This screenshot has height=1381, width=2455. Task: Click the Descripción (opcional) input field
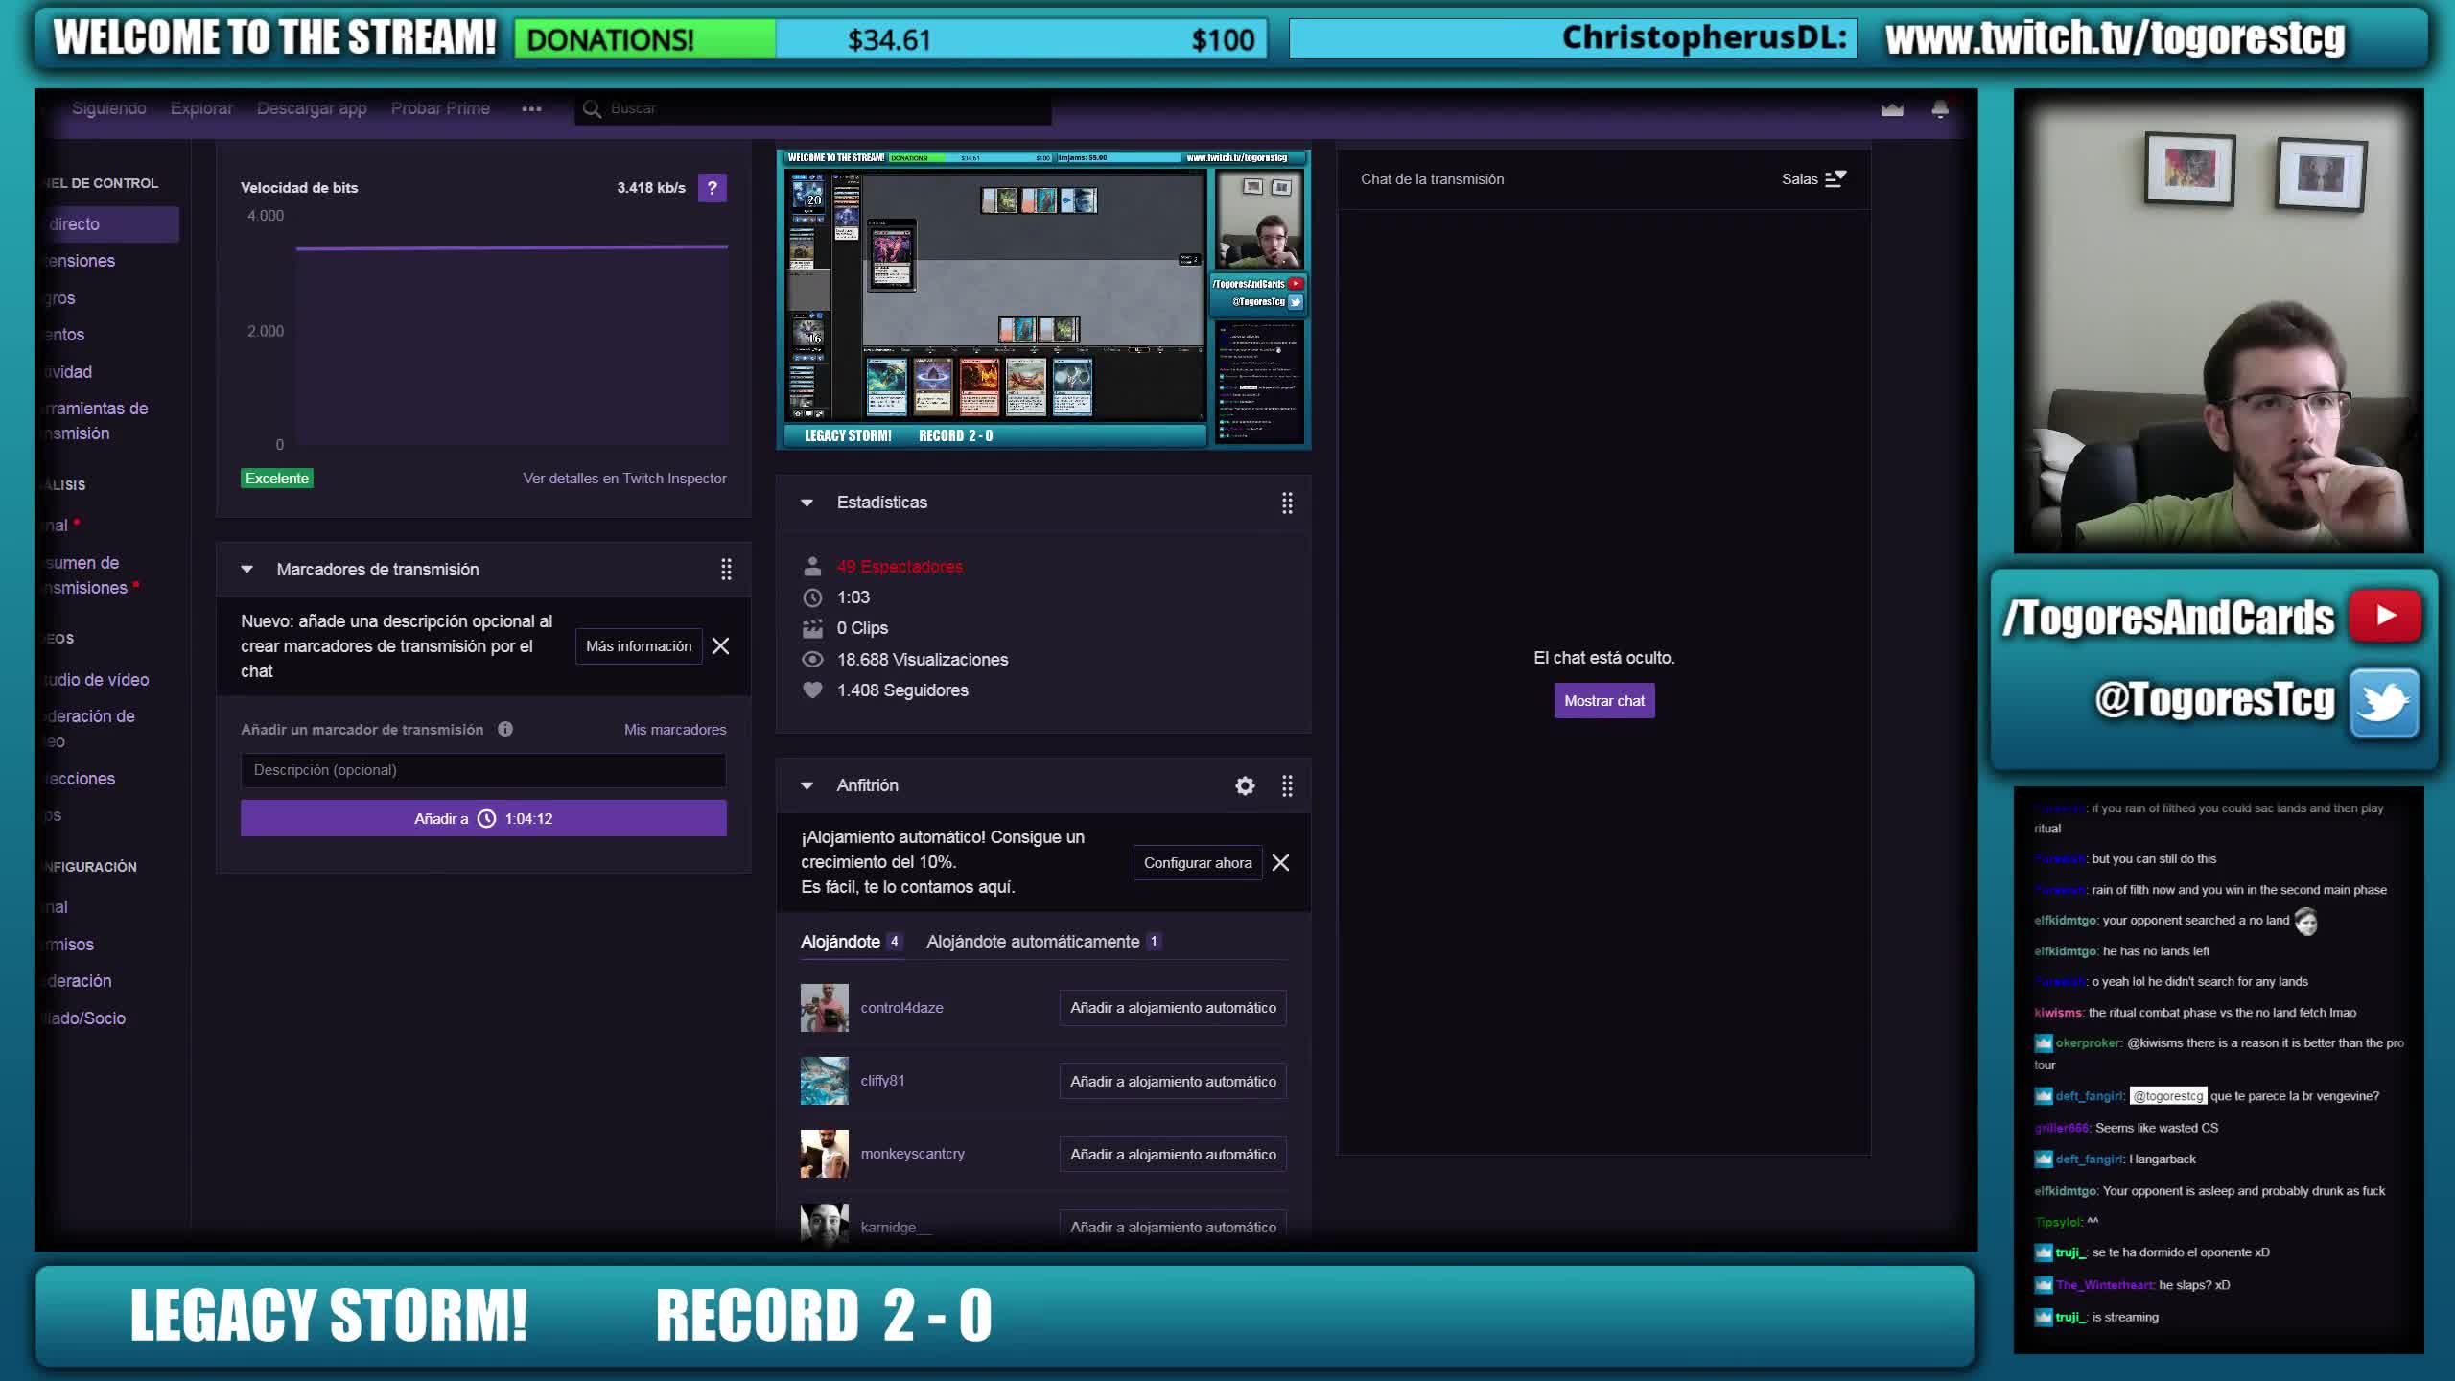coord(483,770)
